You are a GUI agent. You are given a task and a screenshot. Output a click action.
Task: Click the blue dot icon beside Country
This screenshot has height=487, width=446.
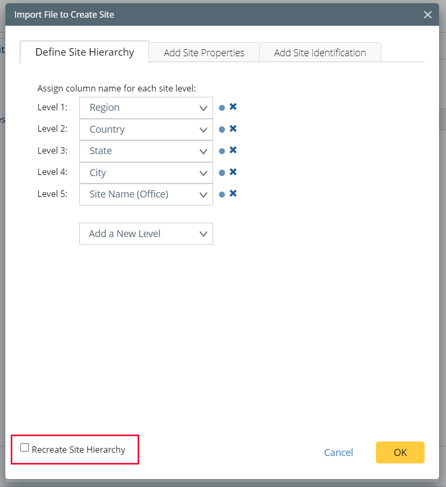coord(222,129)
